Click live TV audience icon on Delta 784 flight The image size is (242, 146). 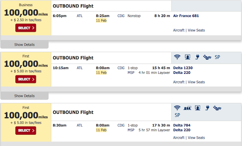click(x=188, y=108)
